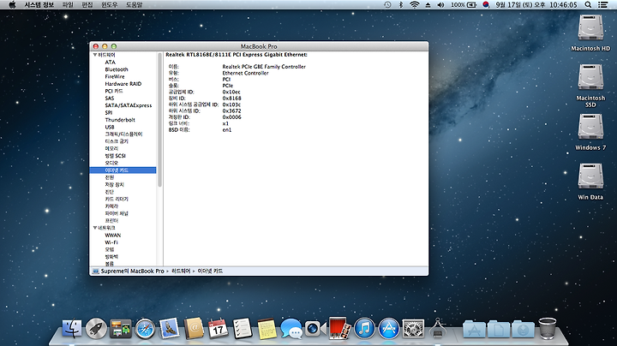This screenshot has width=617, height=346.
Task: Select ATA in the sidebar
Action: click(111, 63)
